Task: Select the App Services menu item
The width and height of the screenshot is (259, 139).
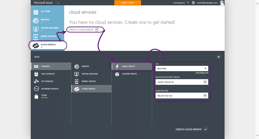Action: [x=51, y=81]
